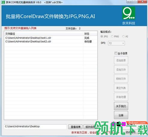This screenshot has height=137, width=148.
Task: Click the 文件总数 count label
Action: 73,28
